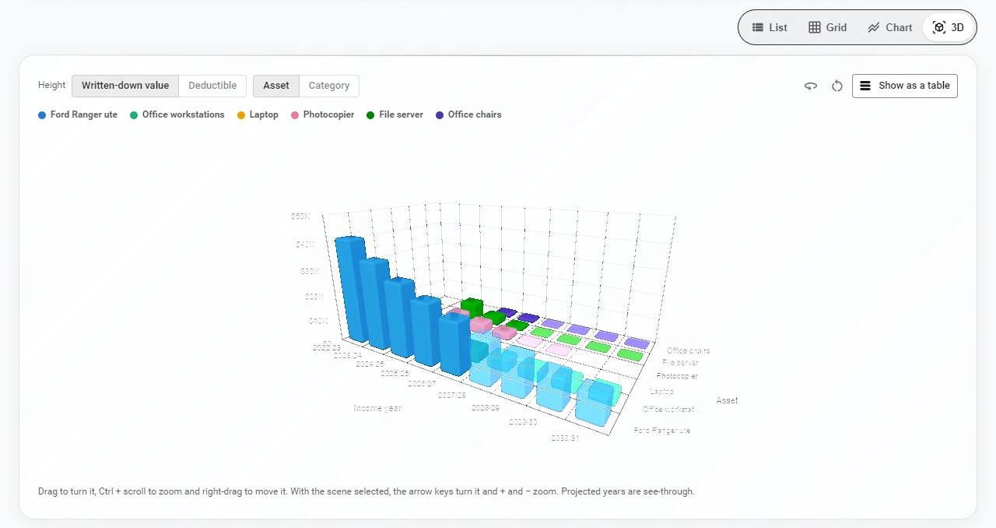Viewport: 996px width, 528px height.
Task: Toggle Office workstations legend series
Action: point(177,114)
